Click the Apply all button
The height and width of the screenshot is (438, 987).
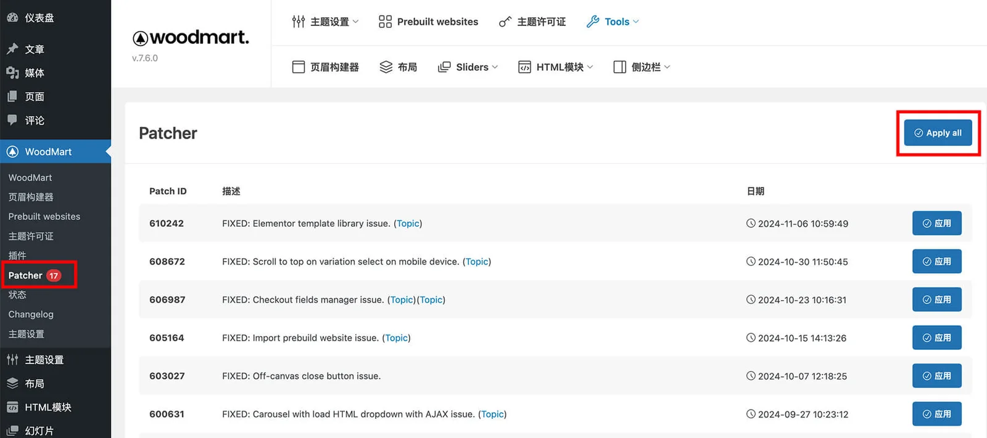pos(937,133)
